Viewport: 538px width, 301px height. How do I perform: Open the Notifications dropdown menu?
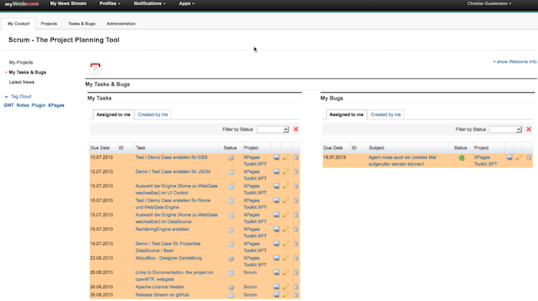(x=150, y=4)
